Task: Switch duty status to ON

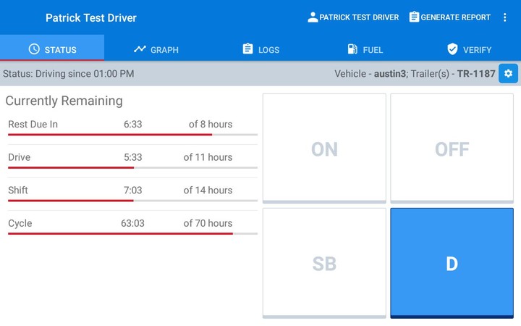Action: pos(324,149)
